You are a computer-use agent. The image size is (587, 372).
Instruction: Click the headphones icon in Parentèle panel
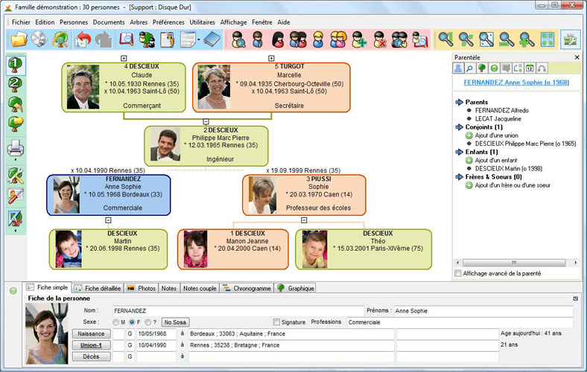pos(542,68)
